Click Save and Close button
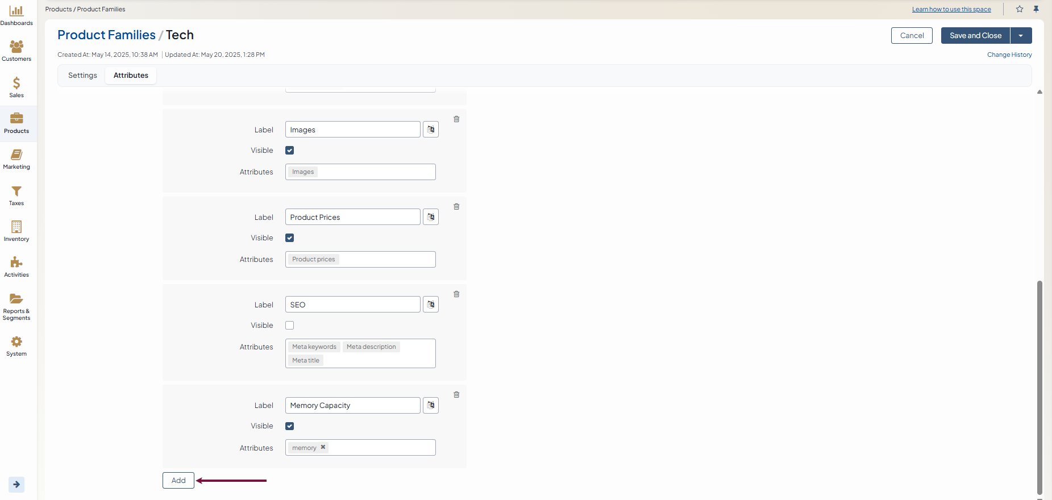 point(975,36)
